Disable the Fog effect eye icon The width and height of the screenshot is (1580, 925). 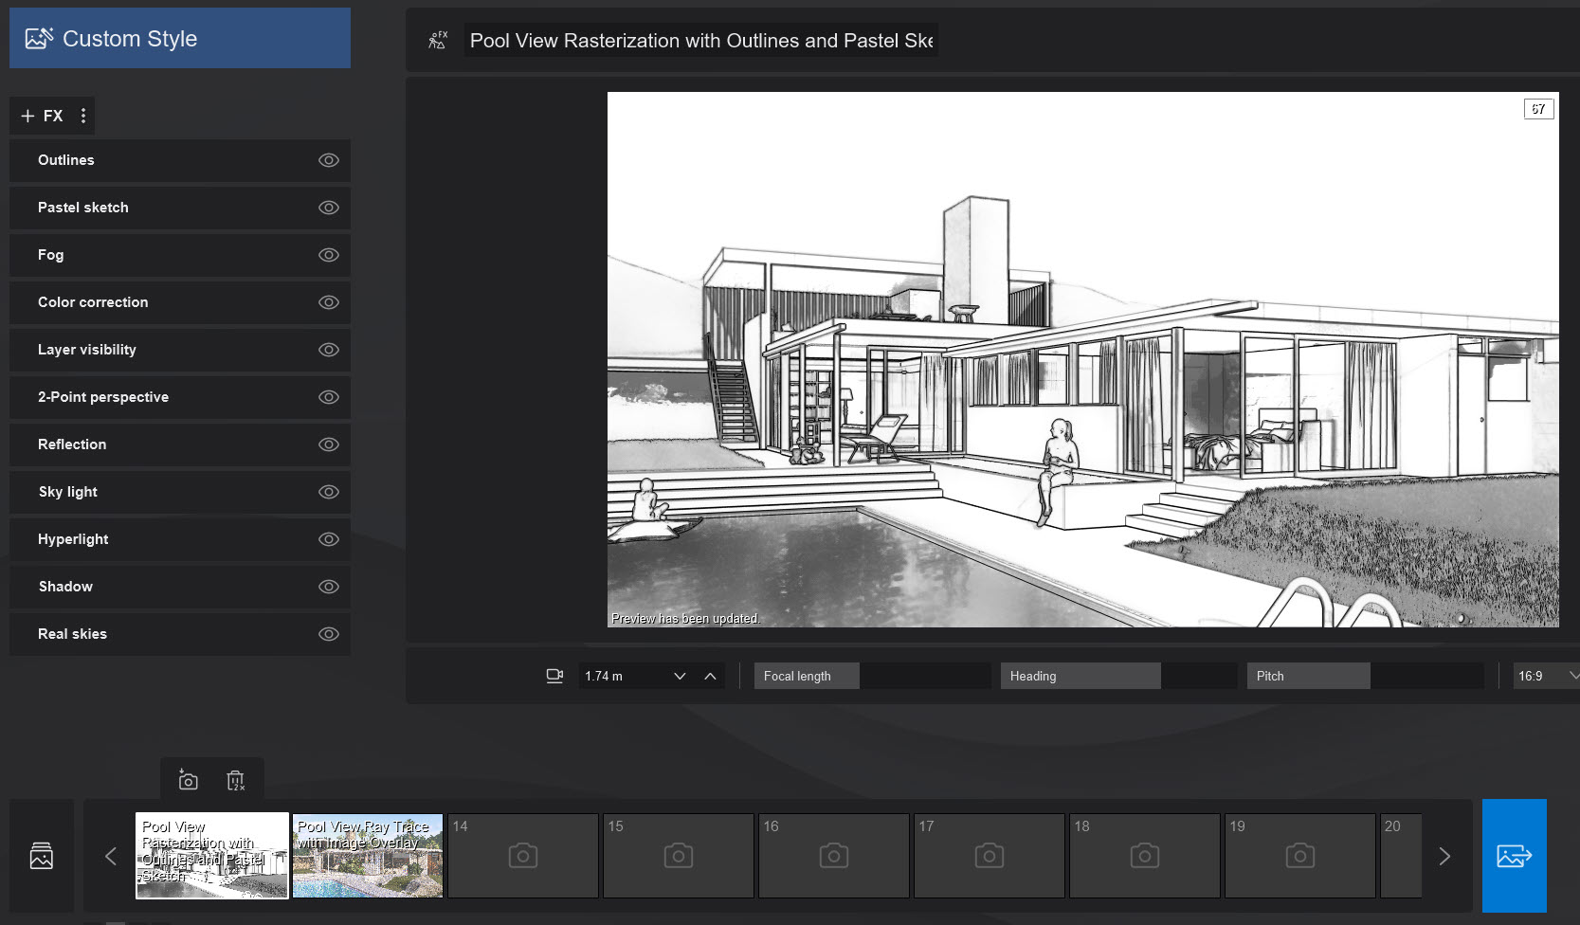click(x=328, y=255)
